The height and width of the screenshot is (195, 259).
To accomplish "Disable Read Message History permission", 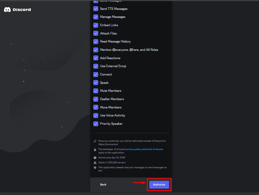I will click(x=96, y=42).
